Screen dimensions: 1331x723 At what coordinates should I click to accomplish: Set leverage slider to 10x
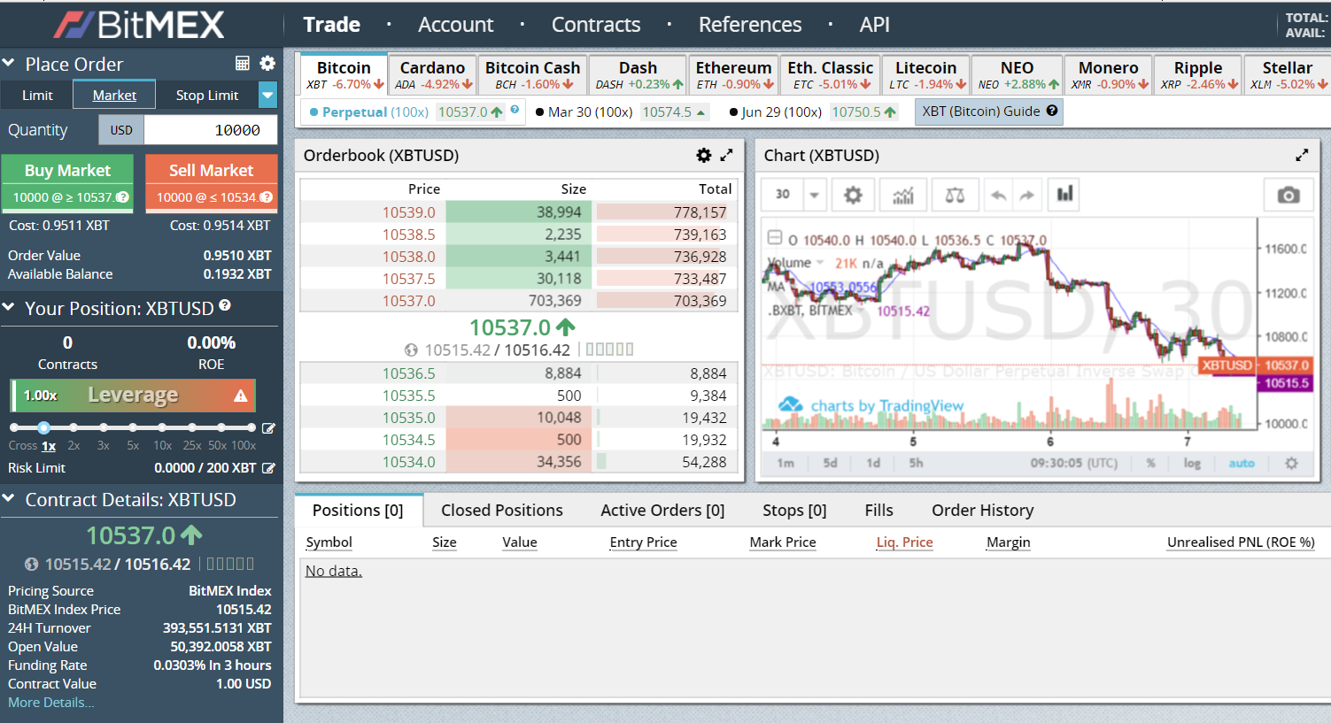[x=163, y=427]
